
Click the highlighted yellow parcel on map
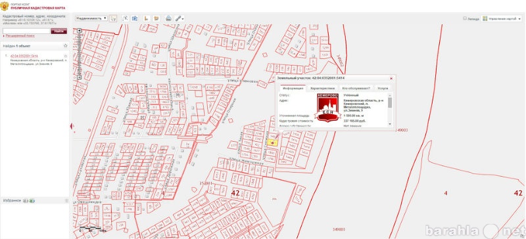(x=272, y=142)
